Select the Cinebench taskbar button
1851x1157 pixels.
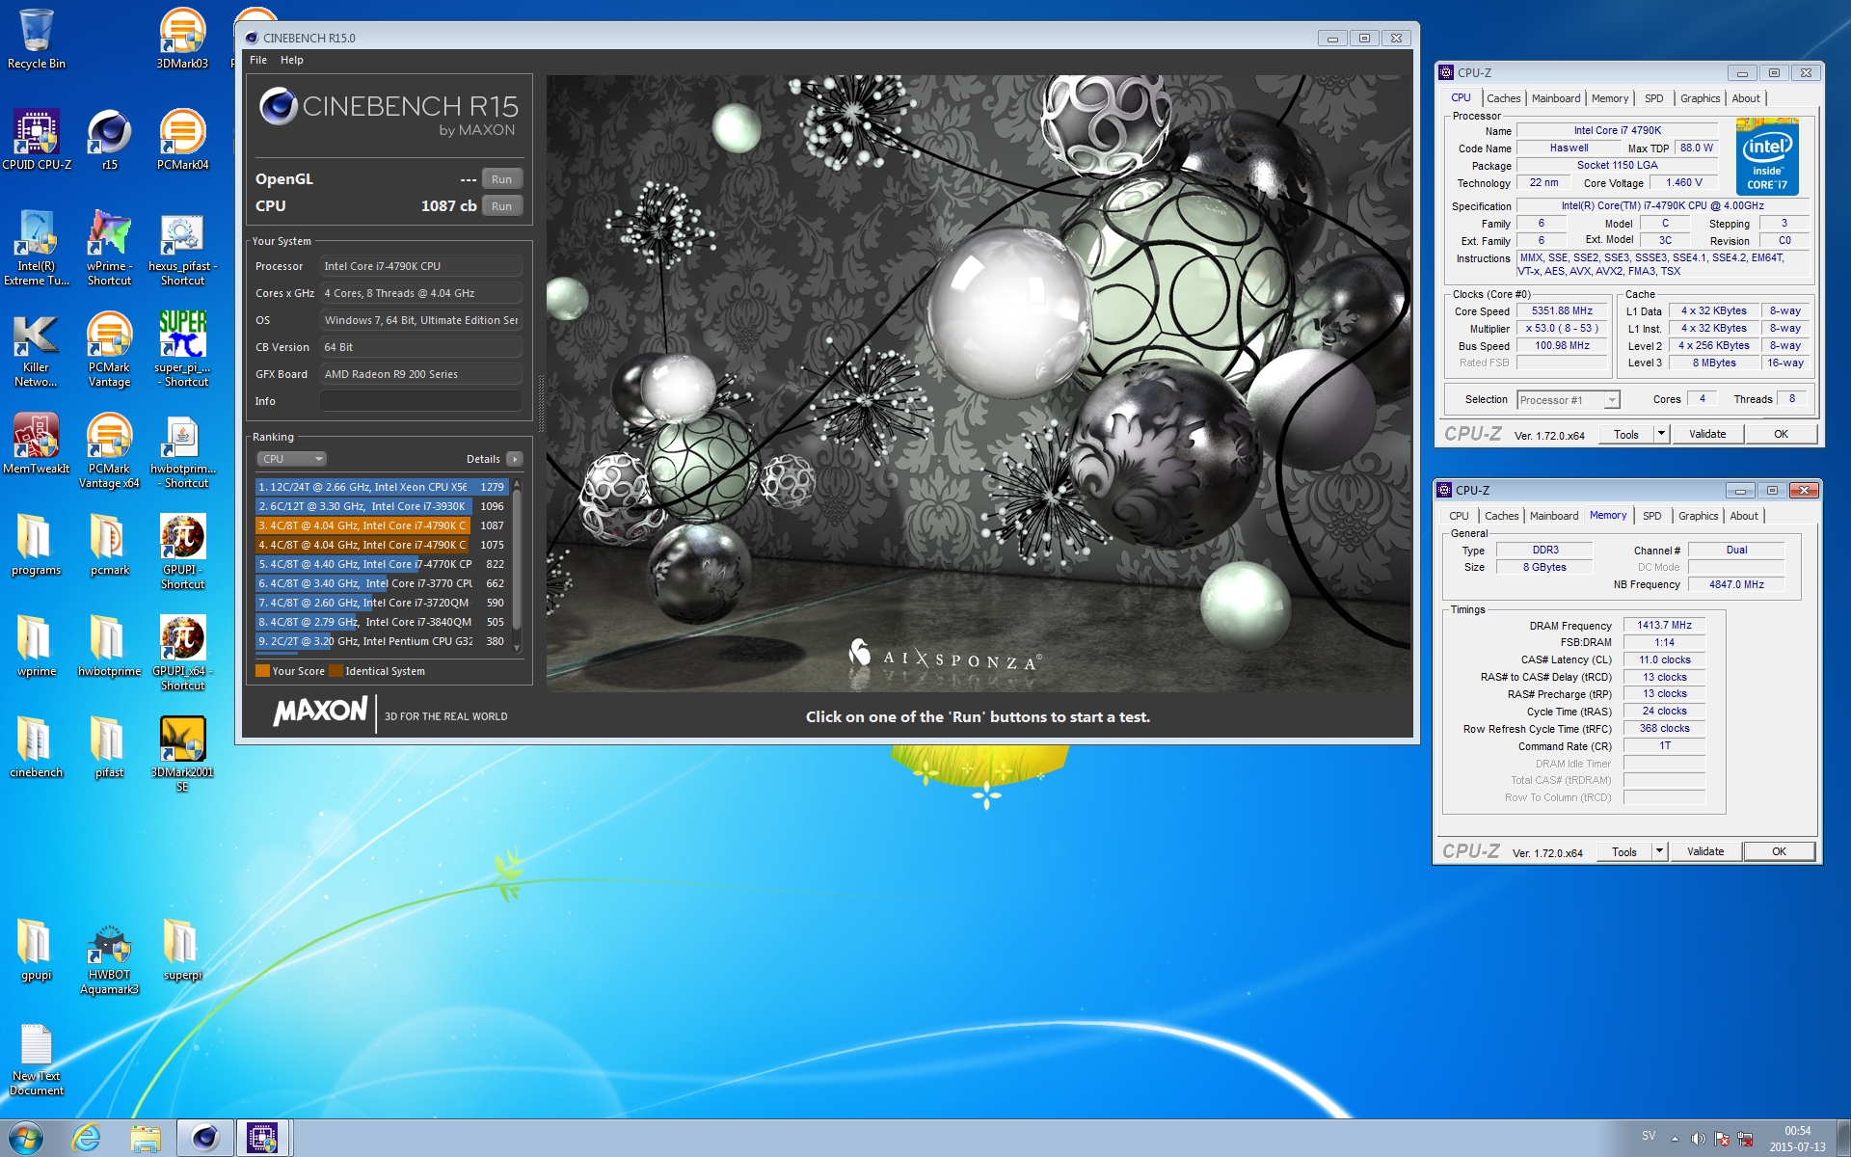click(204, 1138)
